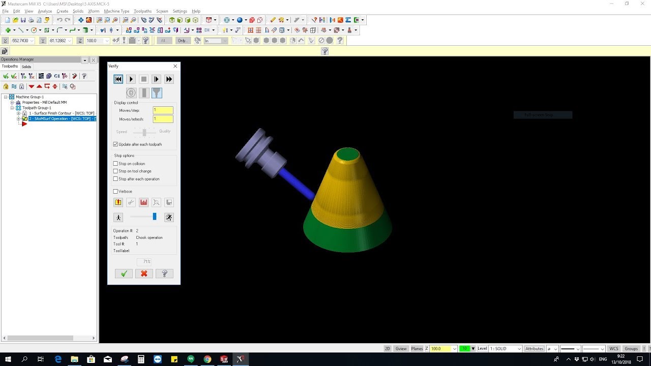
Task: Open the Xform menu
Action: click(x=94, y=11)
